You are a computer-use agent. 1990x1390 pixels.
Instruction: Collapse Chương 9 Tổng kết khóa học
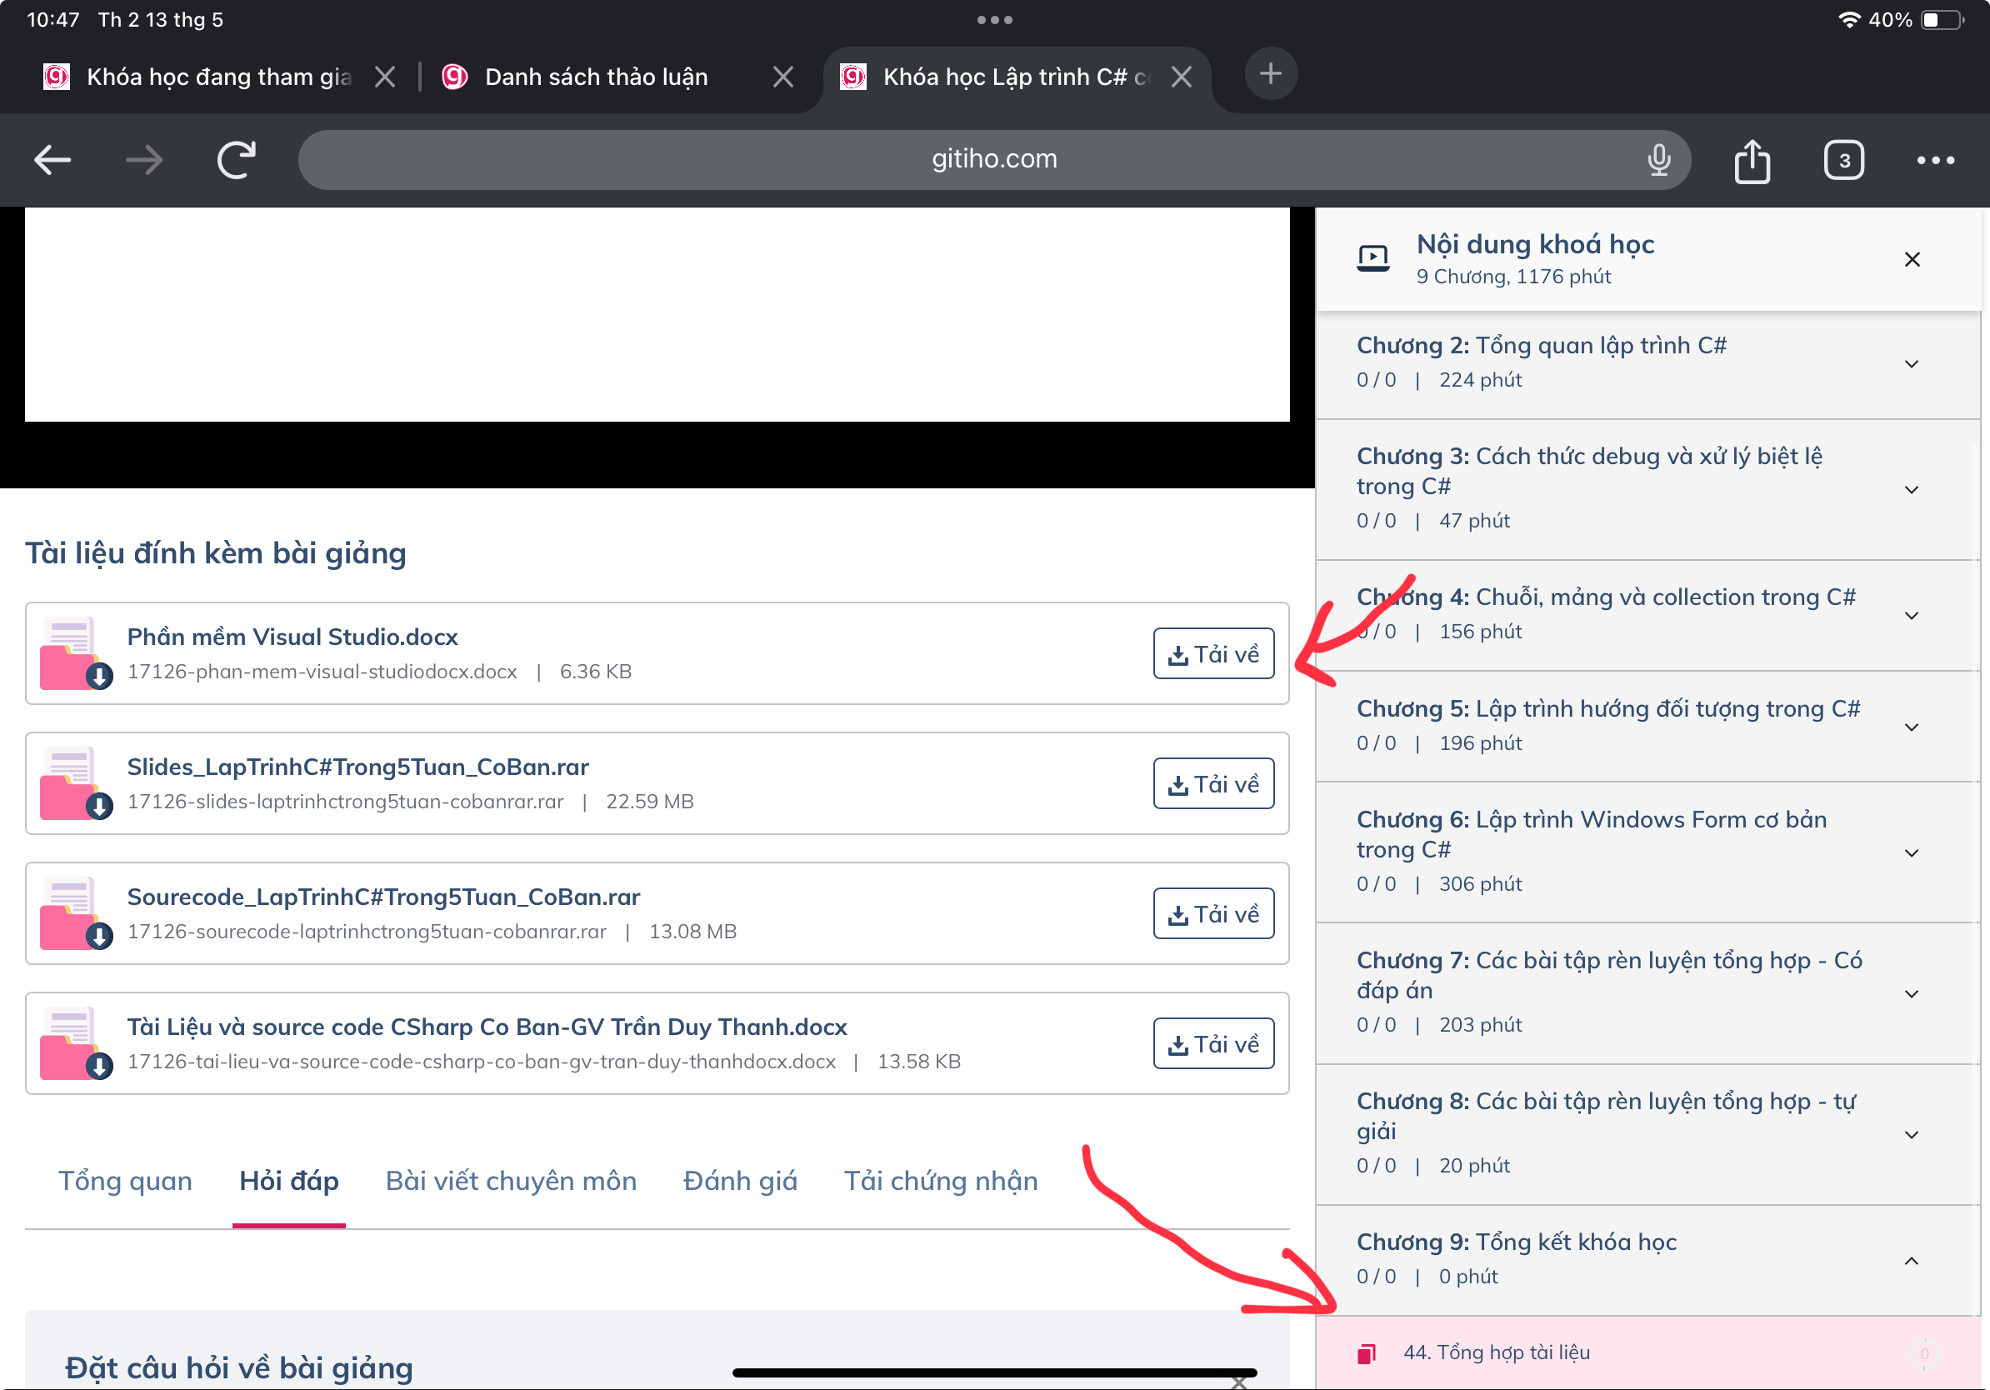pos(1911,1260)
